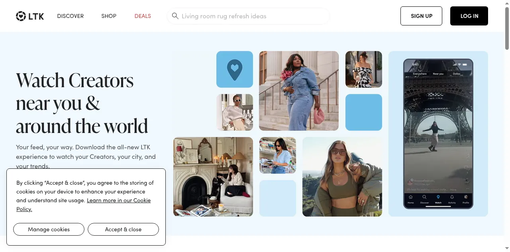Image resolution: width=510 pixels, height=252 pixels.
Task: Tap the Activity bell icon in phone mockup
Action: (452, 198)
